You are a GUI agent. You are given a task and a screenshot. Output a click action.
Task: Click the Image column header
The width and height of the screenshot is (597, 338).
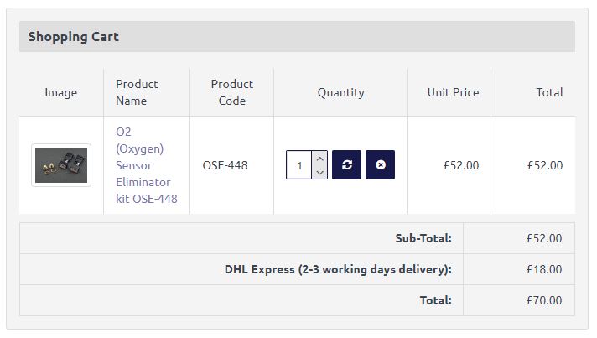pos(61,92)
